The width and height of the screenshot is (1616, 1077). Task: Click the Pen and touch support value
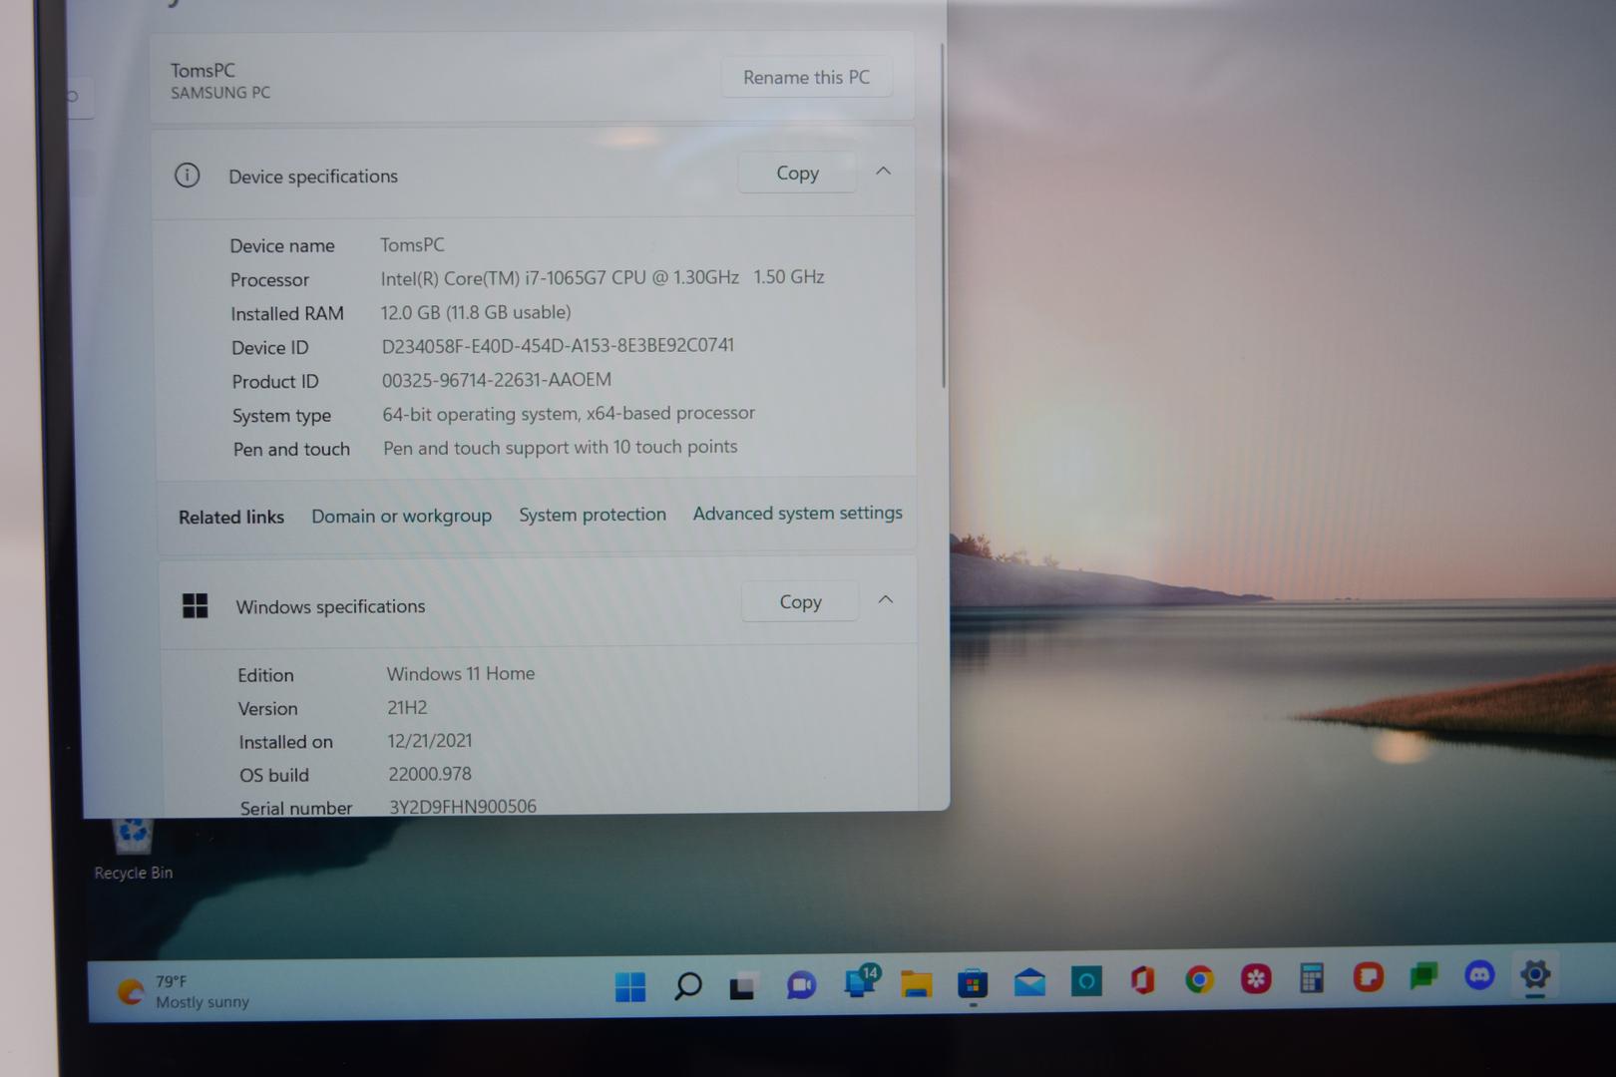[x=561, y=448]
